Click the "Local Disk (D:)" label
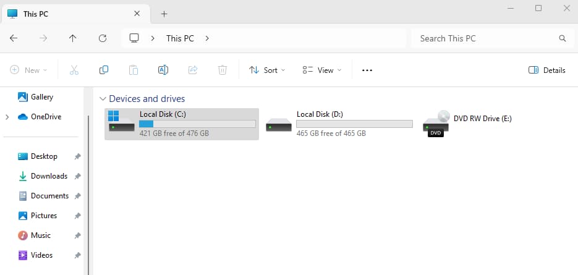This screenshot has height=275, width=578. click(320, 114)
